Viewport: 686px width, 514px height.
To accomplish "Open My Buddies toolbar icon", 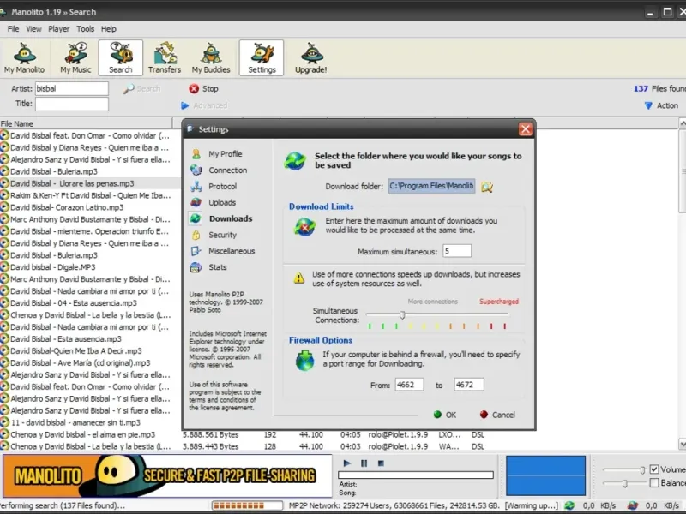I will click(x=211, y=57).
